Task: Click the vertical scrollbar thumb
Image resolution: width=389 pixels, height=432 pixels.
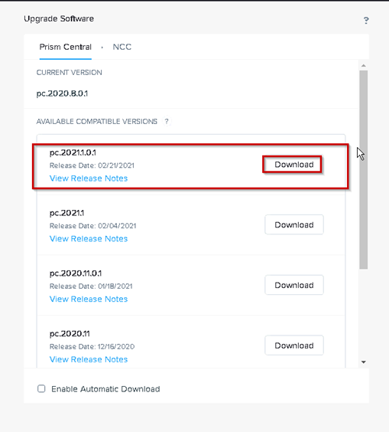Action: (364, 170)
